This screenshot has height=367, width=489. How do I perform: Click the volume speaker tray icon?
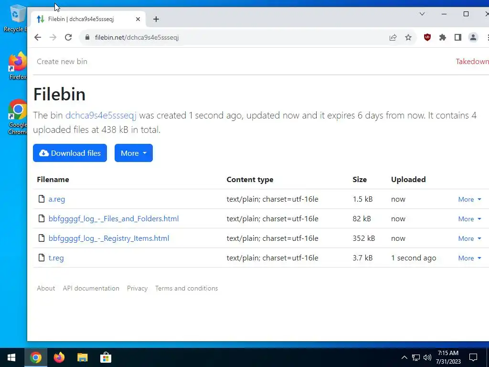[427, 357]
